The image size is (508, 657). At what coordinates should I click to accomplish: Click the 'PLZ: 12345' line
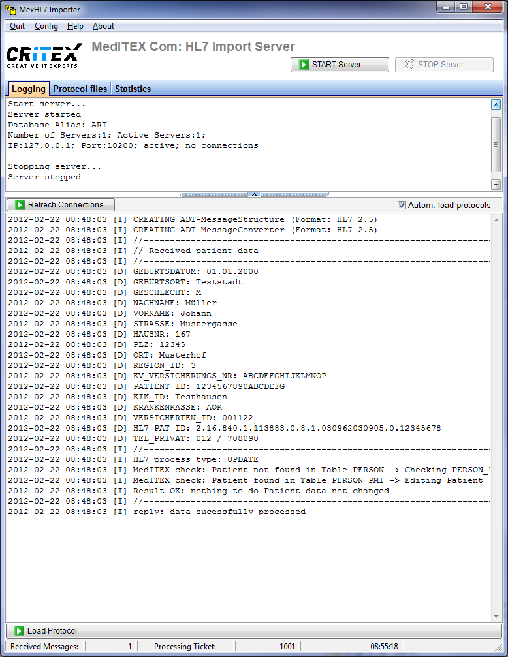(97, 345)
